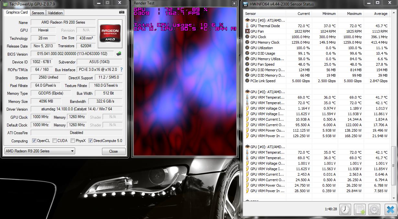The height and width of the screenshot is (219, 398).
Task: Click HWiNFO reset clock icon button
Action: pos(345,209)
